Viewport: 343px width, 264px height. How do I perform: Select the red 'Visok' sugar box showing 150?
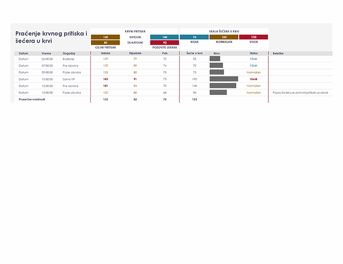pyautogui.click(x=254, y=37)
